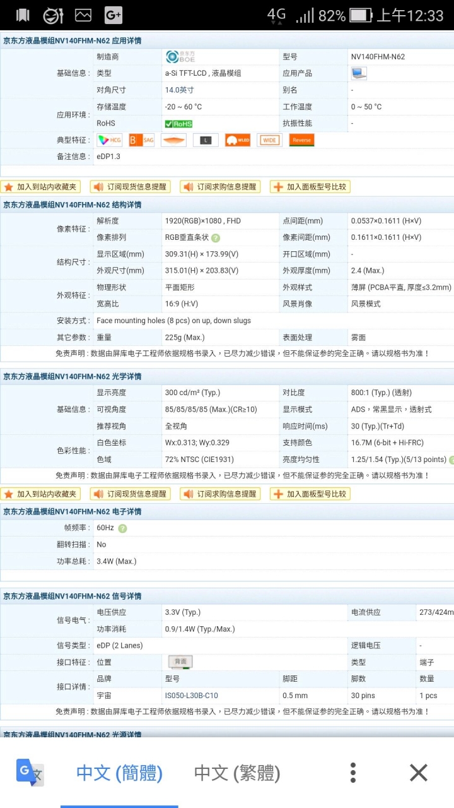This screenshot has width=454, height=808.
Task: Click the SAG feature icon
Action: click(x=141, y=140)
